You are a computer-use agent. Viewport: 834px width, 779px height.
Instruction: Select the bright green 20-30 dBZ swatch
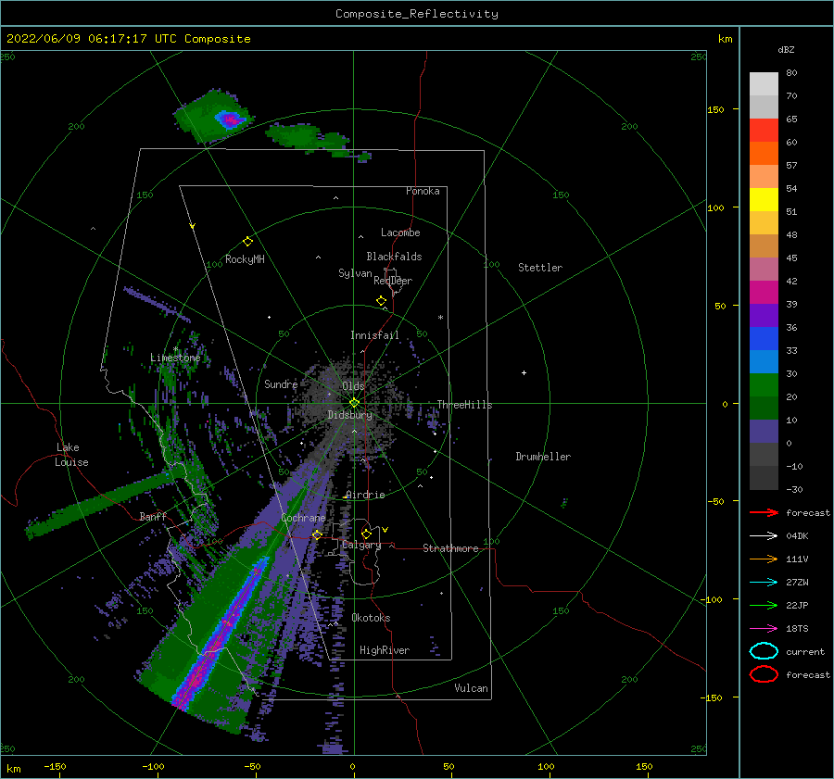764,385
